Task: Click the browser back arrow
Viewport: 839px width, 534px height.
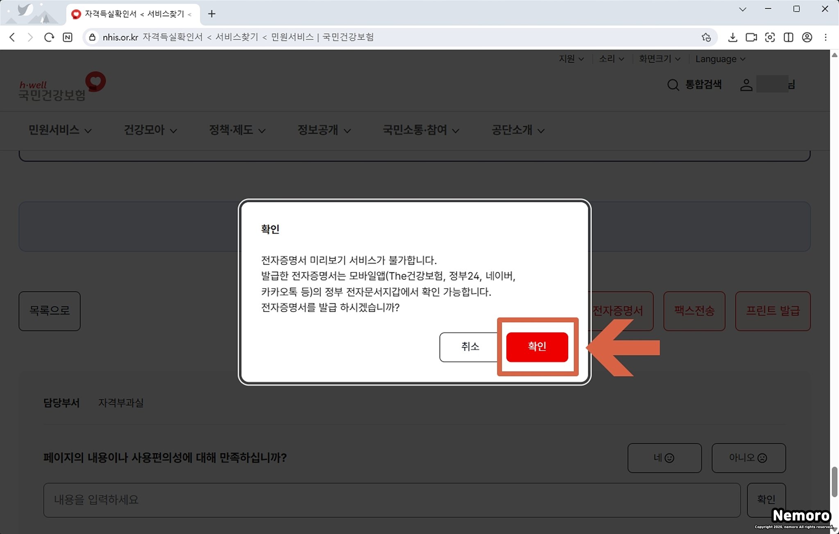Action: [12, 37]
